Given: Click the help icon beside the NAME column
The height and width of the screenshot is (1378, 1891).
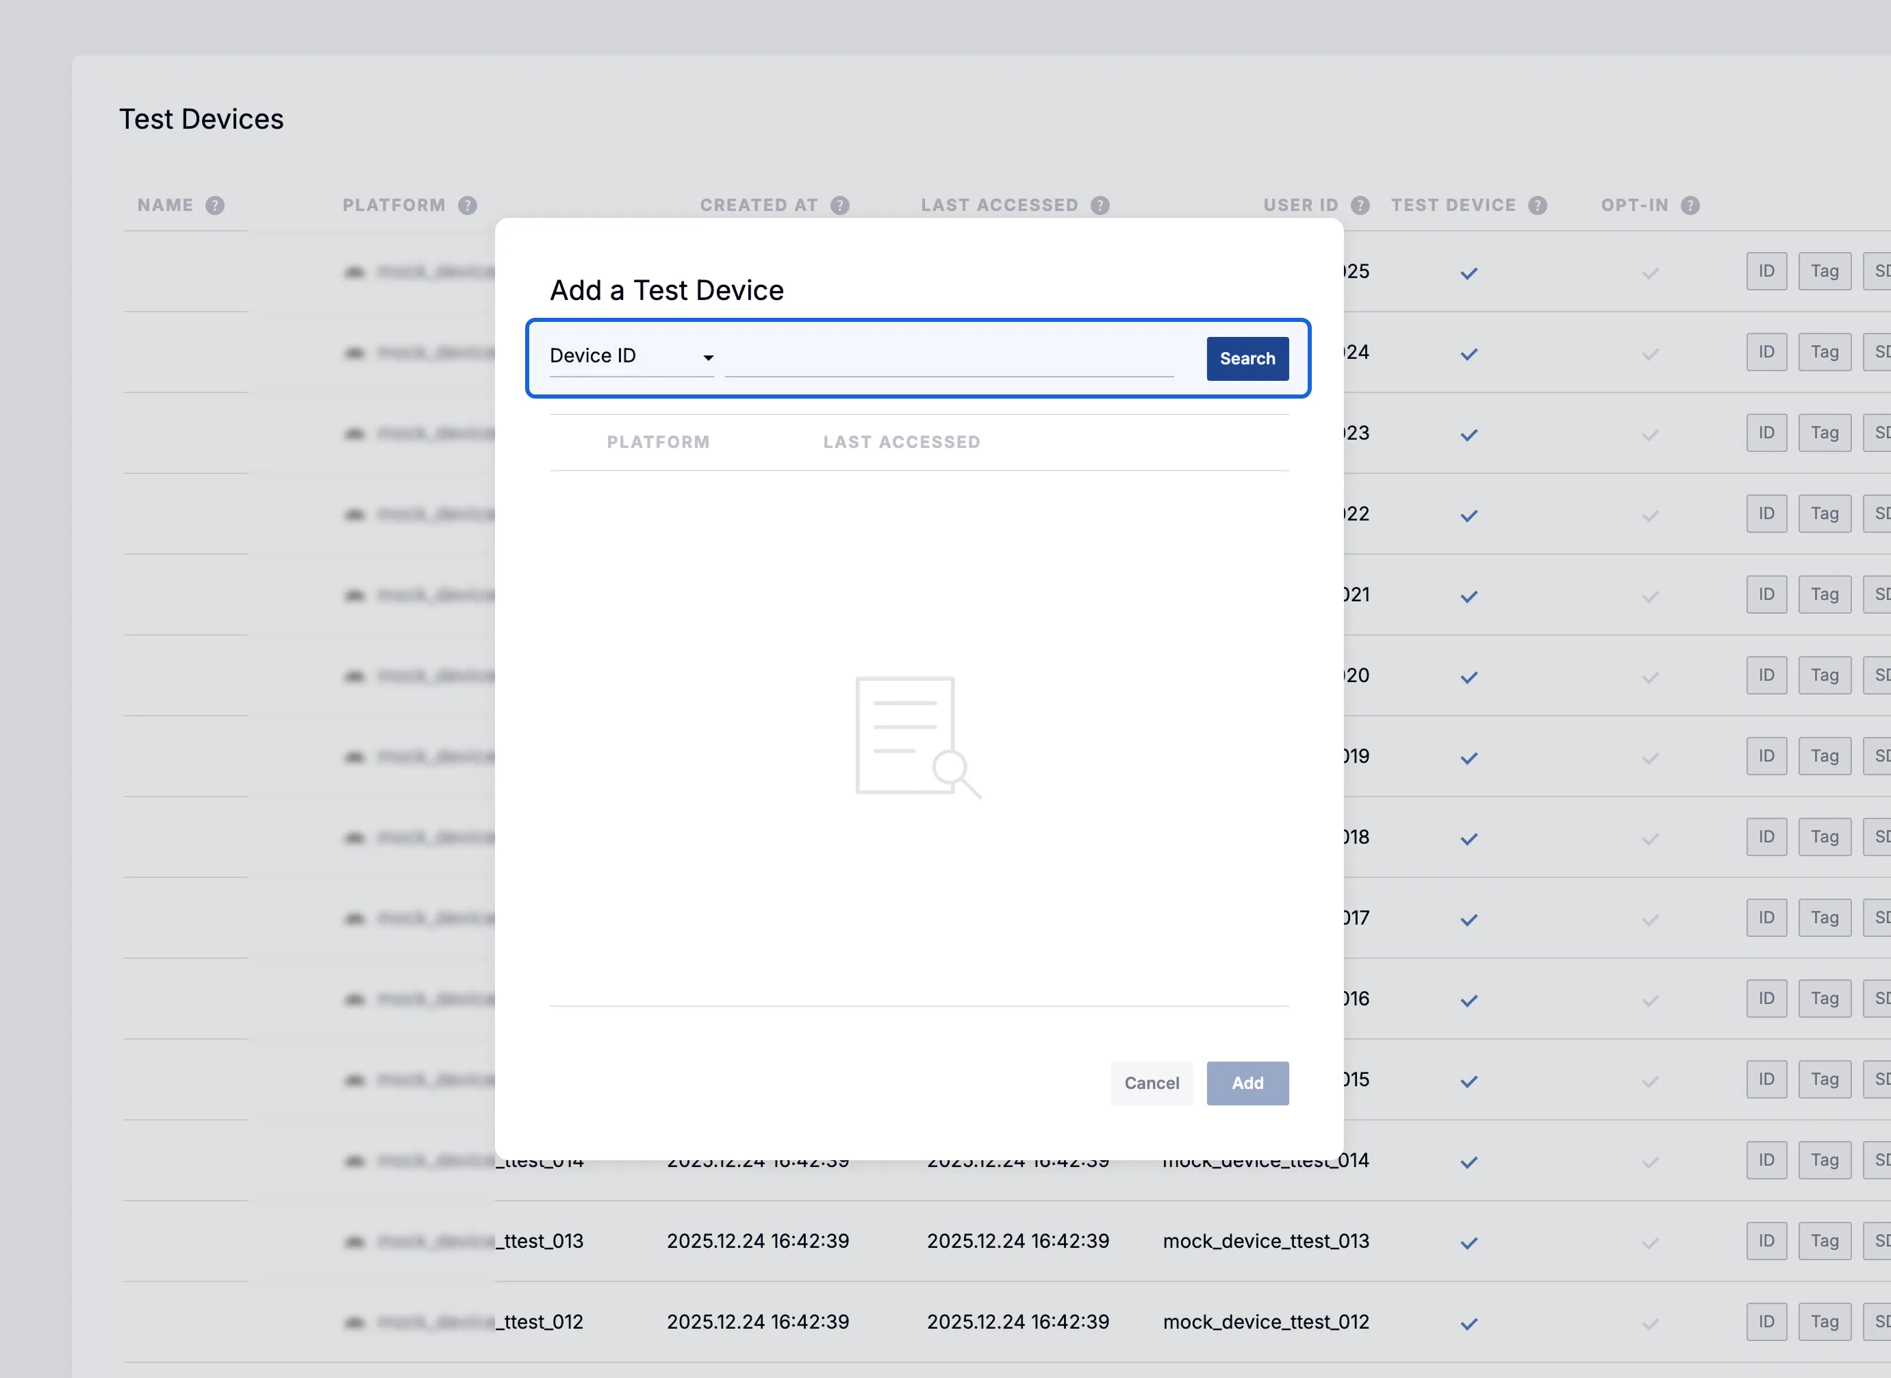Looking at the screenshot, I should (x=215, y=205).
